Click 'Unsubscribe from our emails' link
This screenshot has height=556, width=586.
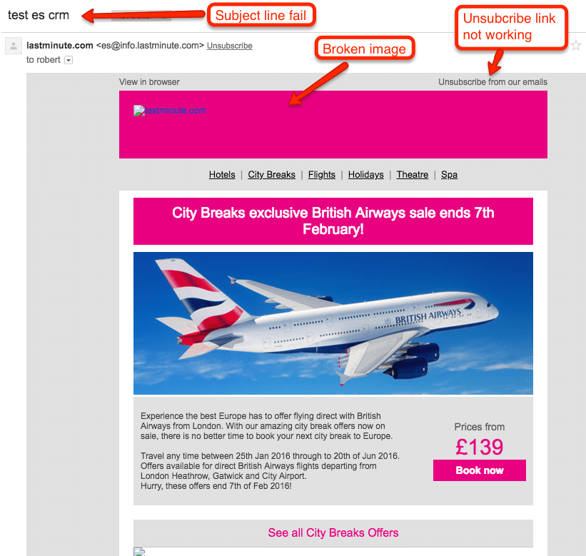(492, 82)
